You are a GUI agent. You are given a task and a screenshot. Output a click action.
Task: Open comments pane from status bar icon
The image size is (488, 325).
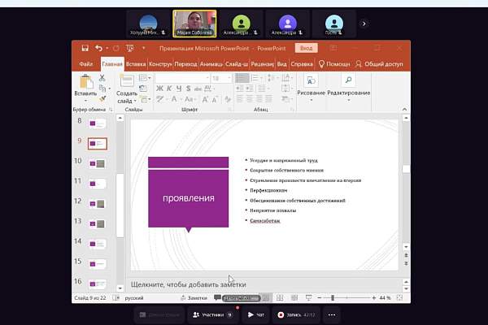(x=217, y=298)
